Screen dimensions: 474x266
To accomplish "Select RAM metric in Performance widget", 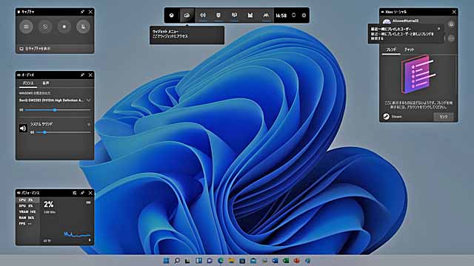I will [27, 217].
